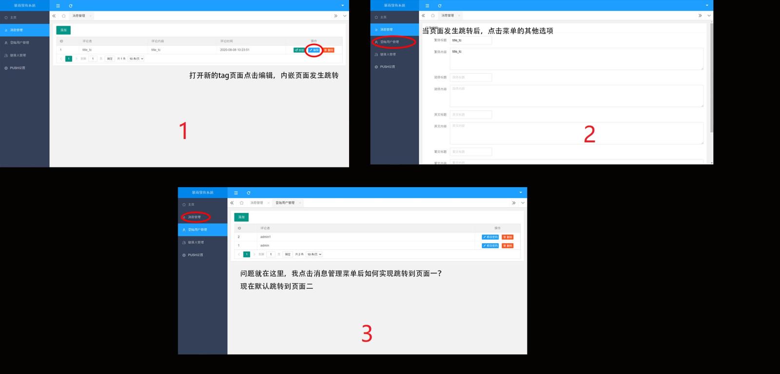Image resolution: width=780 pixels, height=374 pixels.
Task: Click the sidebar collapse icon in screenshot 2
Action: click(x=428, y=6)
